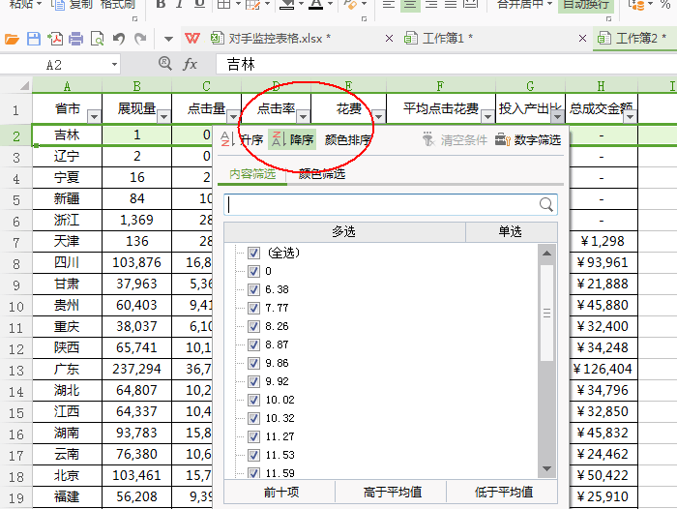The width and height of the screenshot is (677, 509).
Task: Open filter dropdown for 点击量 column
Action: click(233, 116)
